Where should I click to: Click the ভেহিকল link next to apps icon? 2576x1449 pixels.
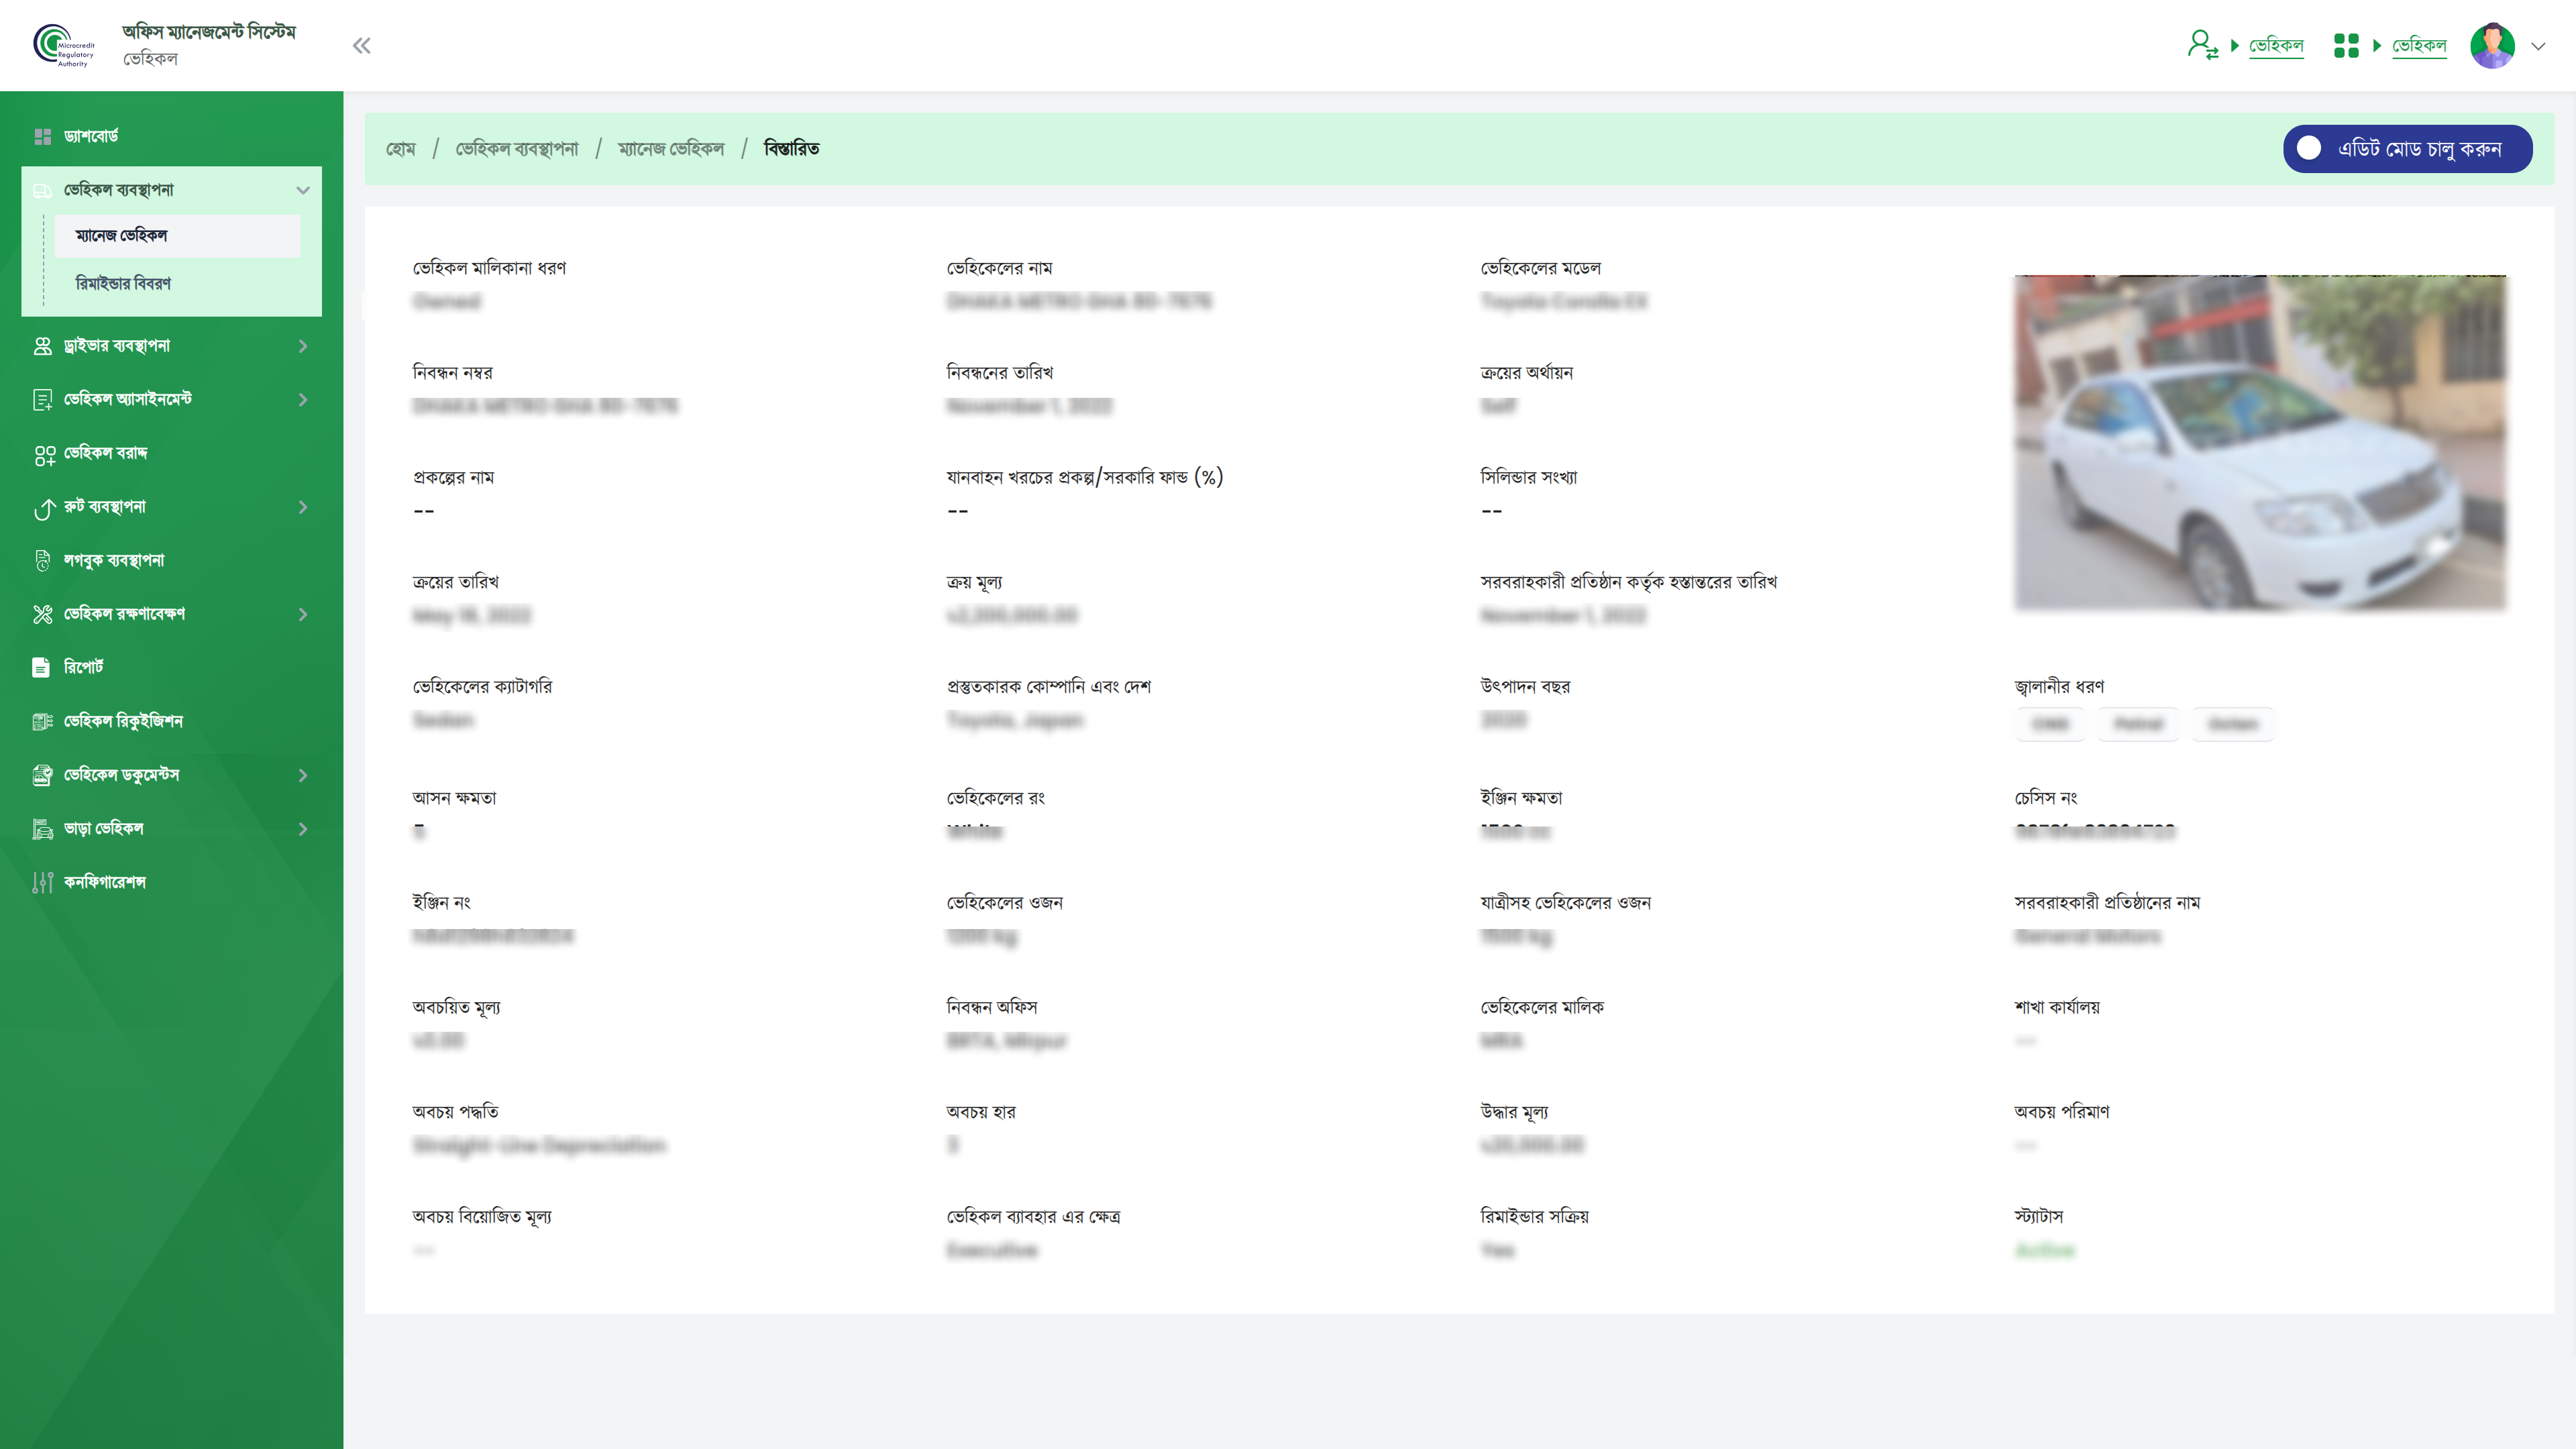(x=2419, y=45)
